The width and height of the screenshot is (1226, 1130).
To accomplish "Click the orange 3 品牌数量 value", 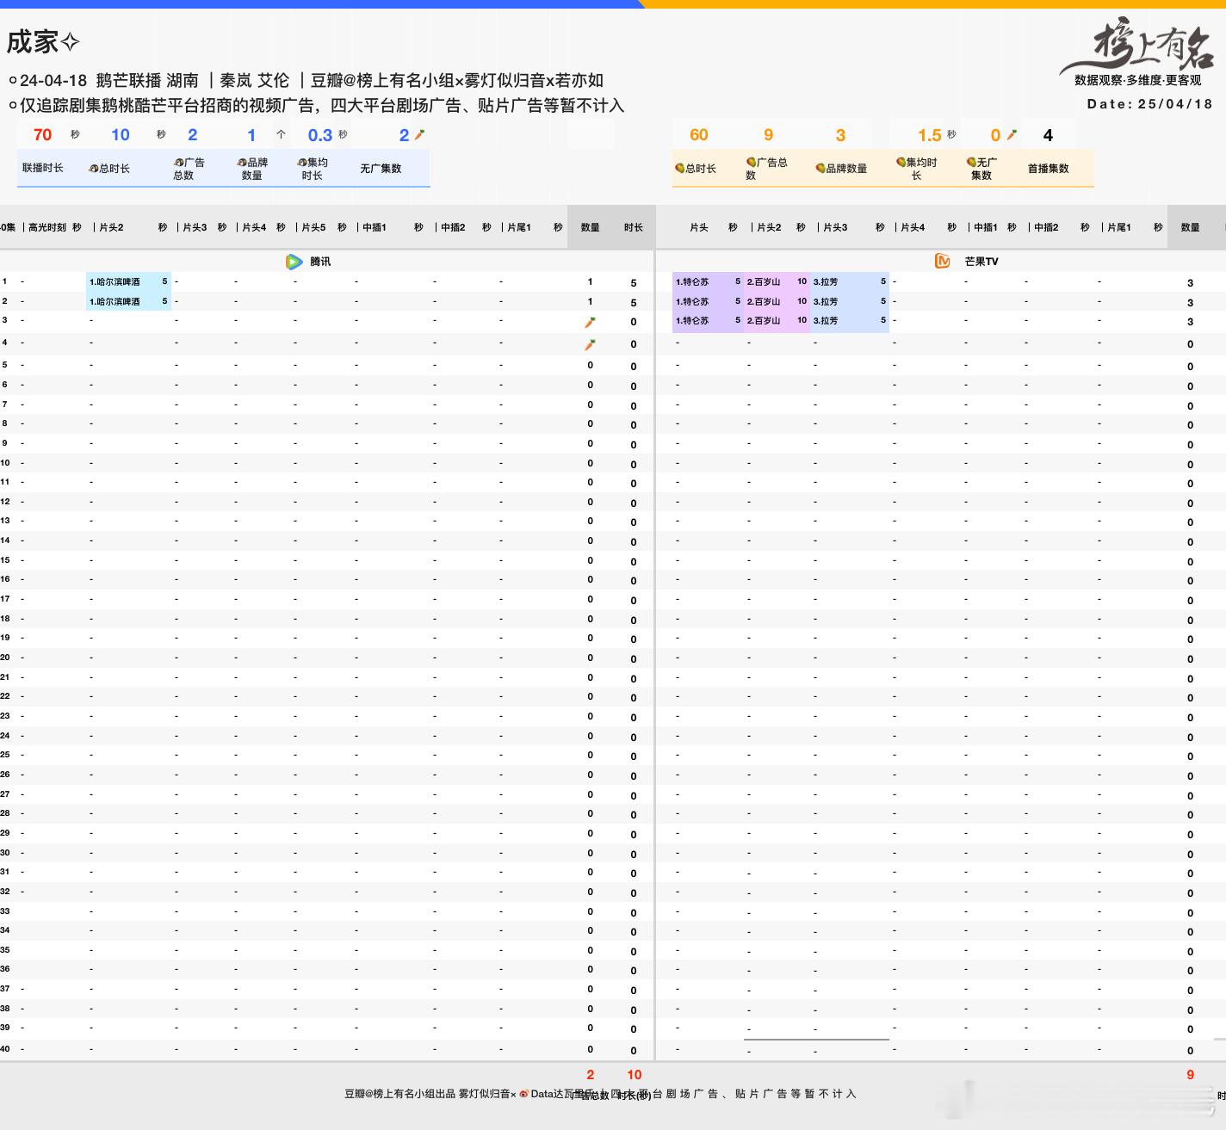I will point(841,135).
